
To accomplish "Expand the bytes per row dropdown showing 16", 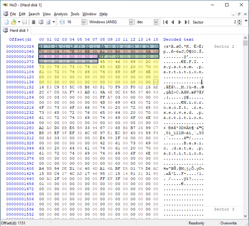I will pos(83,22).
